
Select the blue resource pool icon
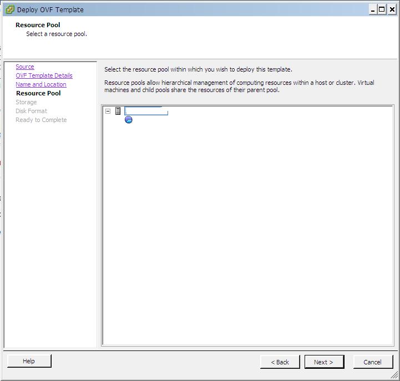coord(129,120)
